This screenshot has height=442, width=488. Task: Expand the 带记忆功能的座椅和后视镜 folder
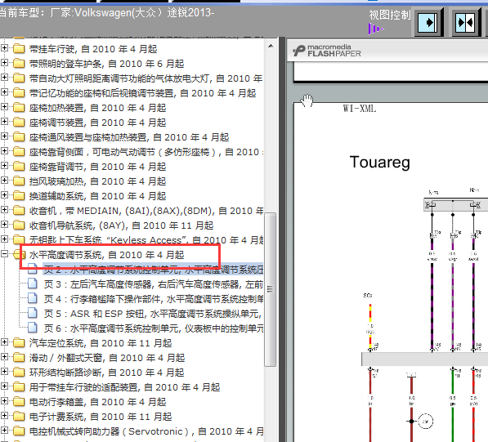4,92
